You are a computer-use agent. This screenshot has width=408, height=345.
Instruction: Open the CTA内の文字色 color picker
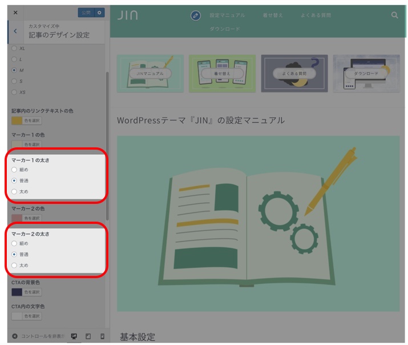[27, 316]
